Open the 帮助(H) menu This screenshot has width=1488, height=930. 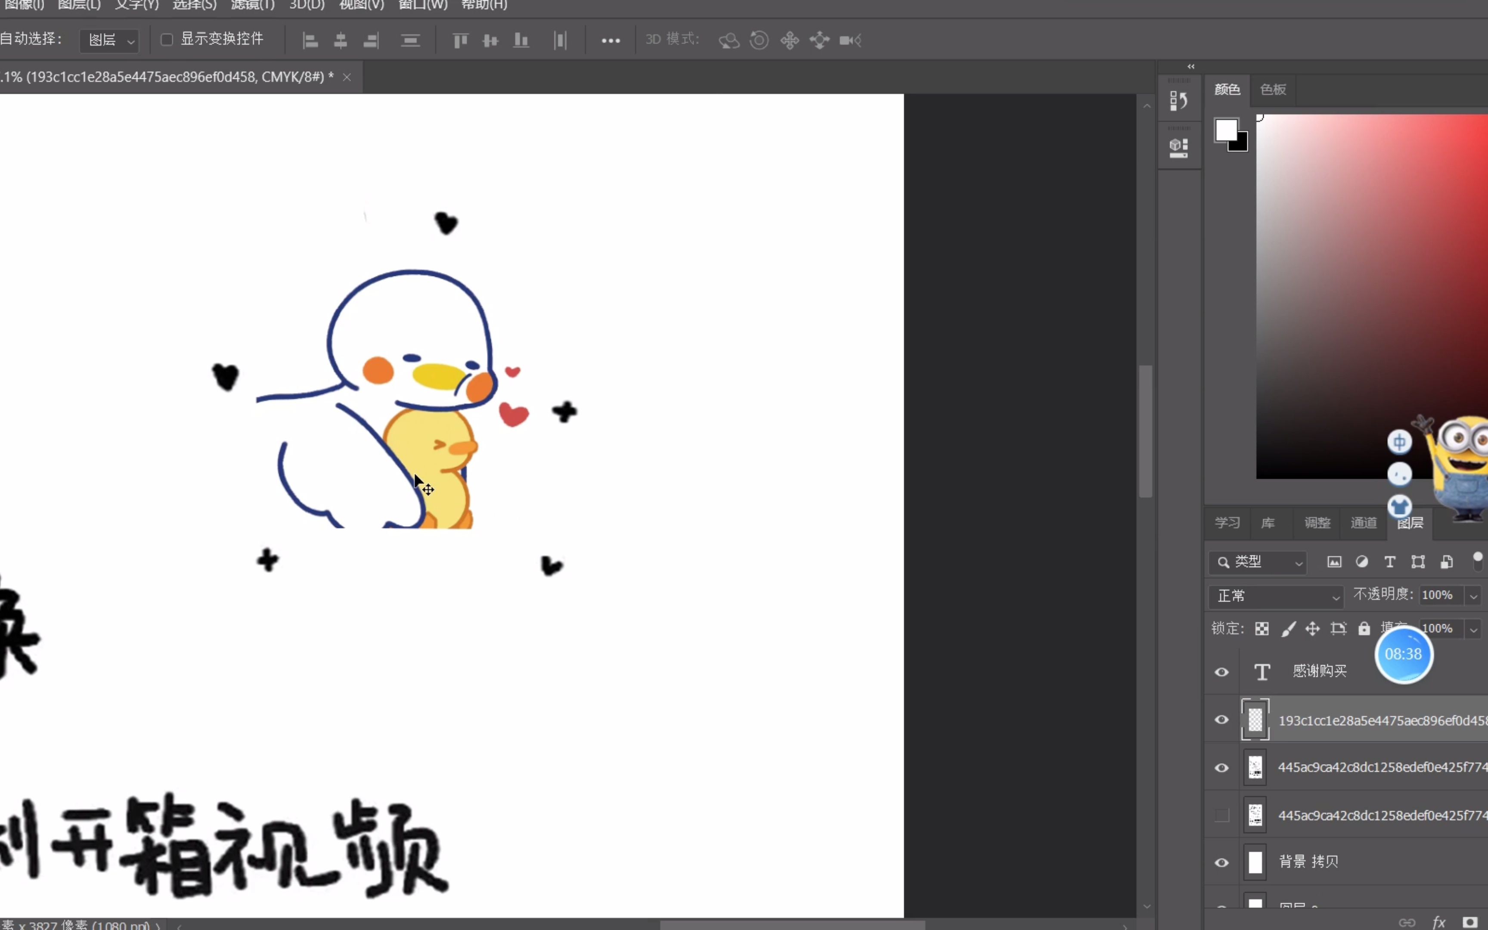pos(484,5)
